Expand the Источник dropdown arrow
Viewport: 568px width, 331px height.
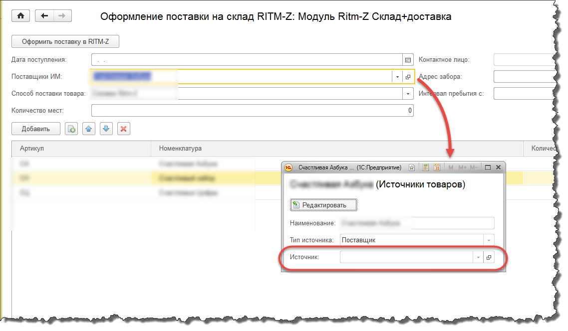[x=478, y=257]
